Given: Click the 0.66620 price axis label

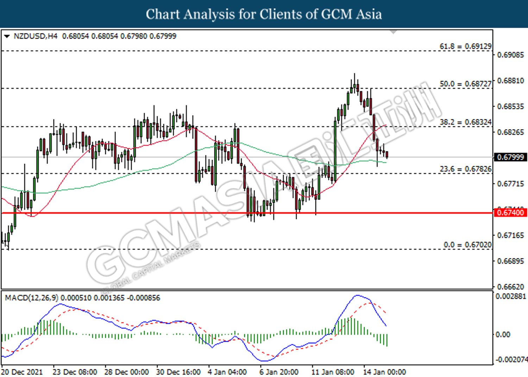Looking at the screenshot, I should tap(510, 287).
